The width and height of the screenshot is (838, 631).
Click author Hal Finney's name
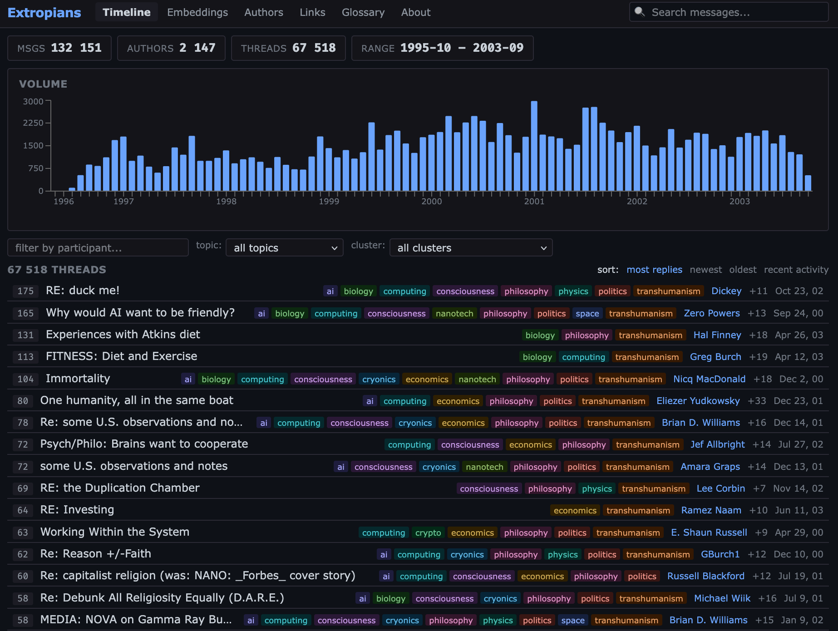tap(717, 335)
